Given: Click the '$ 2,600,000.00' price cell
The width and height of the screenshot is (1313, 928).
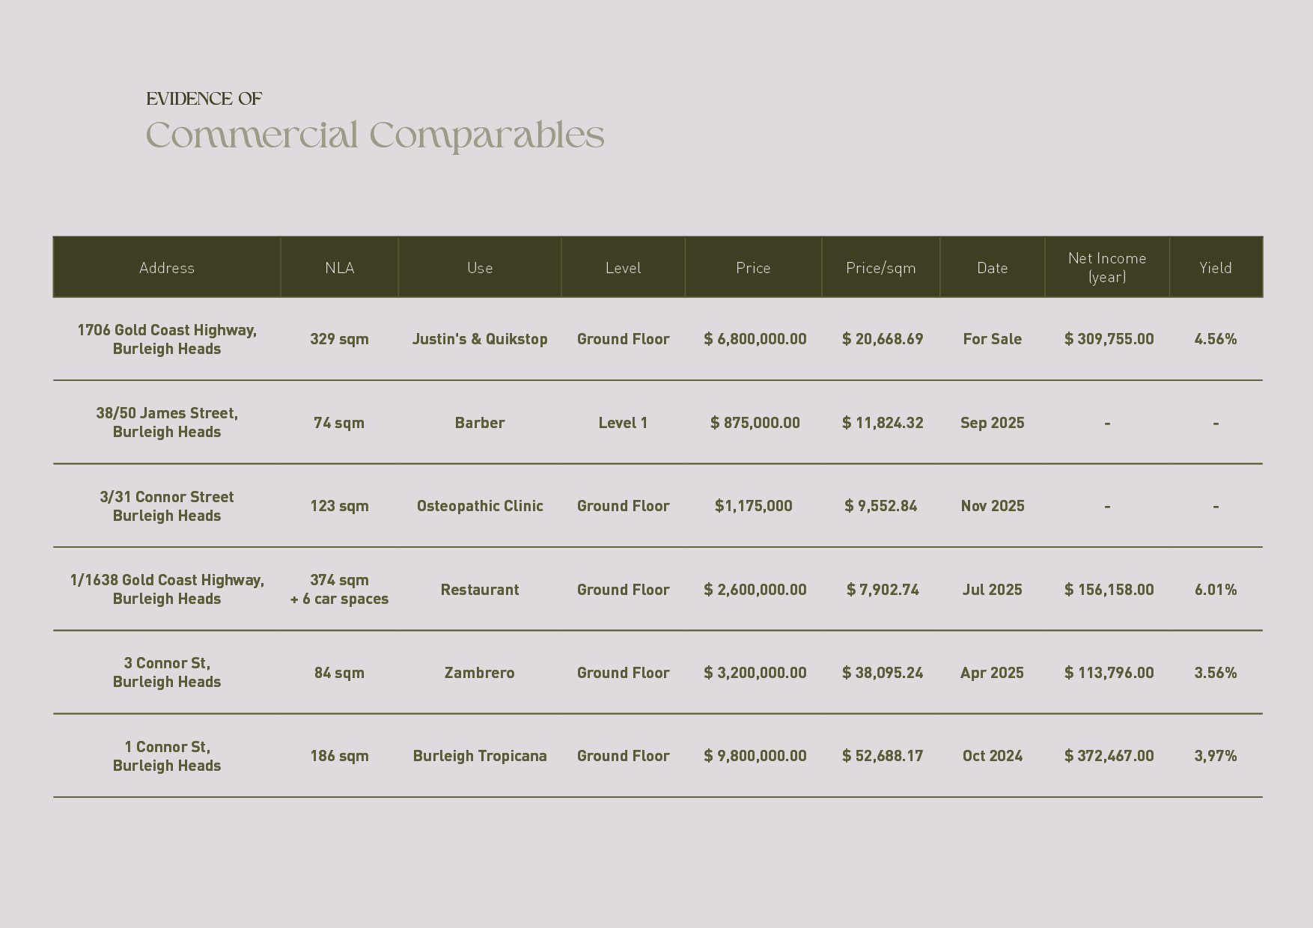Looking at the screenshot, I should (755, 590).
